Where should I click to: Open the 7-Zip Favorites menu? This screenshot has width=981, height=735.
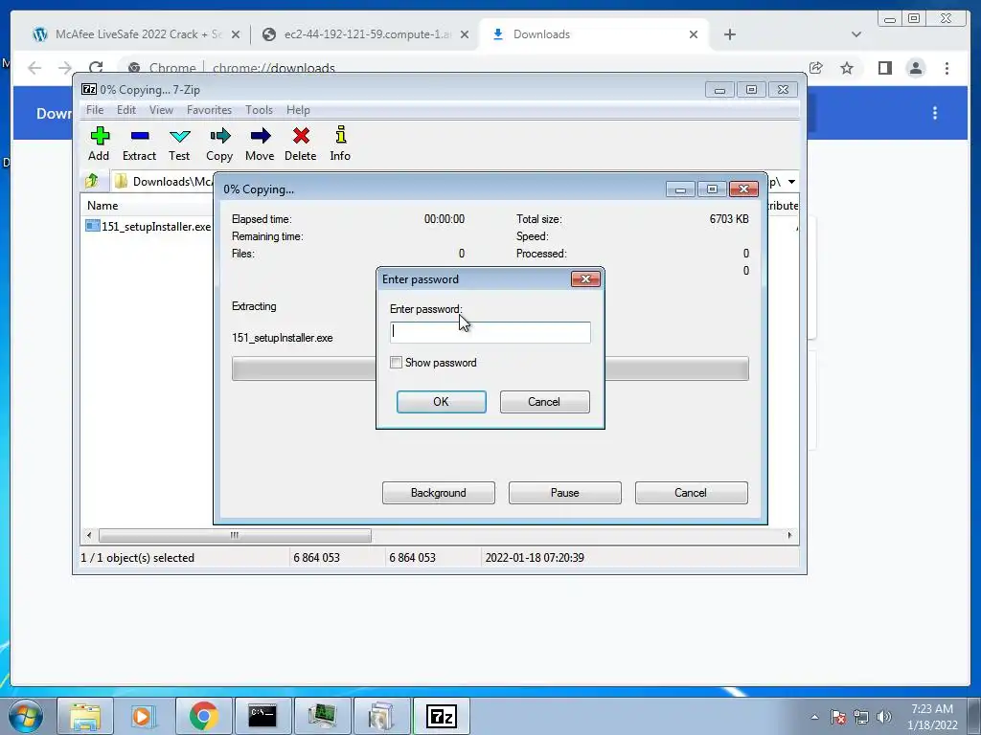(210, 110)
